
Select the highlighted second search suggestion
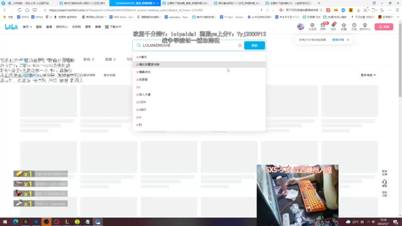pyautogui.click(x=199, y=65)
